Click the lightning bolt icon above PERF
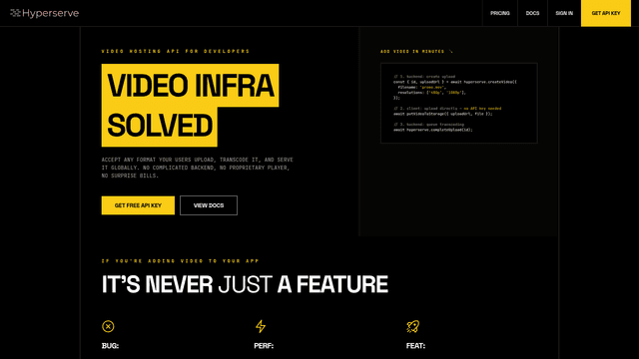Screen dimensions: 639x359 coord(261,326)
